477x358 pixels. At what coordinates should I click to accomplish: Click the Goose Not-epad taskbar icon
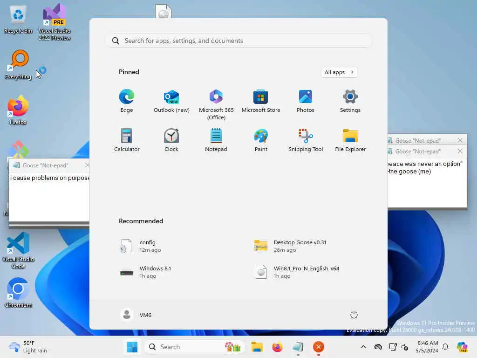(x=298, y=347)
